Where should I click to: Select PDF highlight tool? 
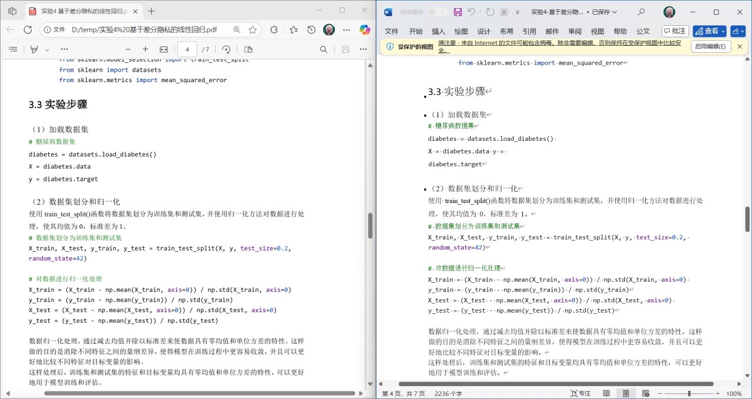point(34,50)
